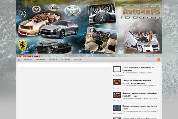Open the orange RSS feed icon
Image resolution: width=178 pixels, height=119 pixels.
click(158, 59)
